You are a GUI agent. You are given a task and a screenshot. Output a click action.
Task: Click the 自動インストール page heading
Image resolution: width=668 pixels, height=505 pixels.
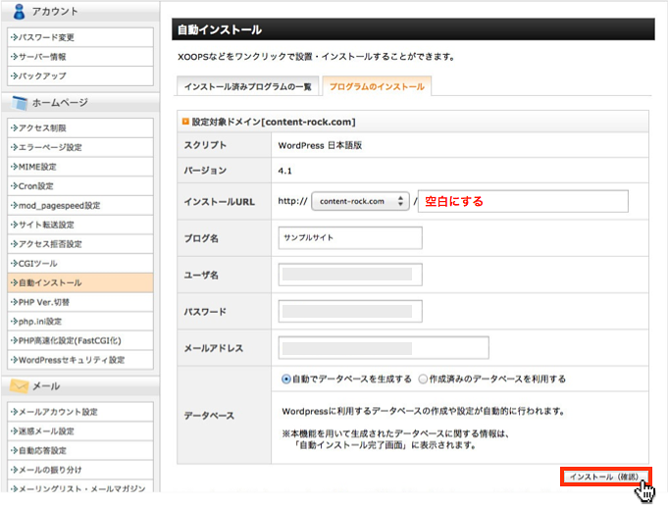click(220, 29)
